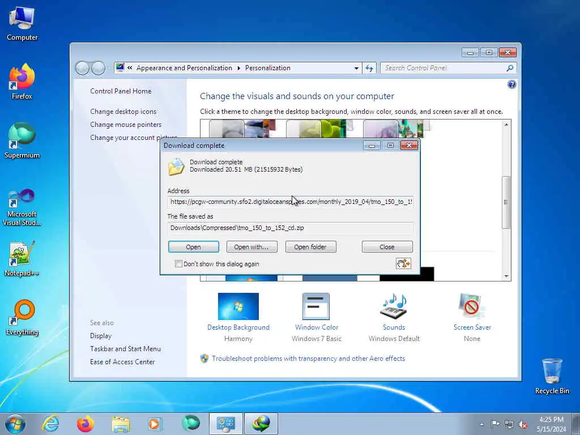This screenshot has height=435, width=580.
Task: Open the Computer desktop icon
Action: 22,23
